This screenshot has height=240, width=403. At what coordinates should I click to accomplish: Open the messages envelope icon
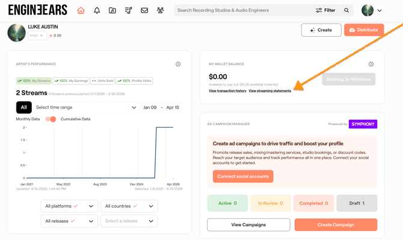(x=144, y=10)
